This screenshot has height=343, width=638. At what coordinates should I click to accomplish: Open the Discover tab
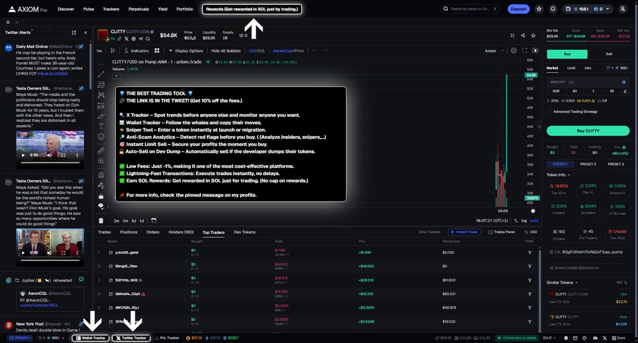66,9
